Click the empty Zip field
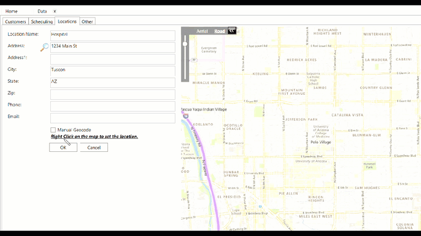Image resolution: width=421 pixels, height=236 pixels. point(112,94)
